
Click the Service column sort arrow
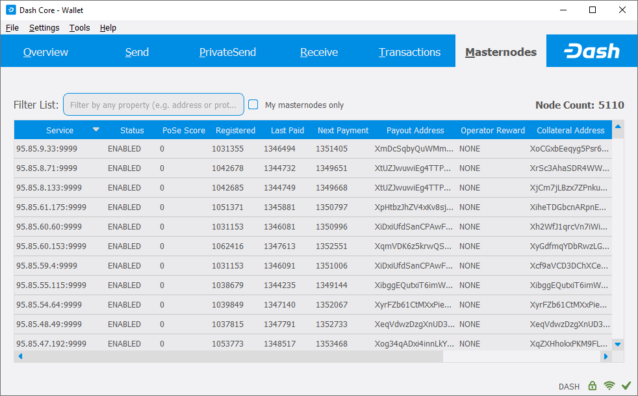pyautogui.click(x=96, y=129)
